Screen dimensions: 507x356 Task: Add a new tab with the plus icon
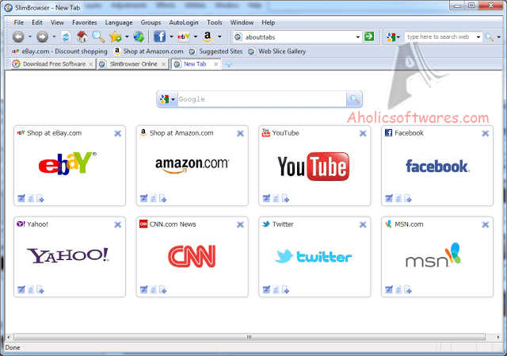pyautogui.click(x=229, y=64)
